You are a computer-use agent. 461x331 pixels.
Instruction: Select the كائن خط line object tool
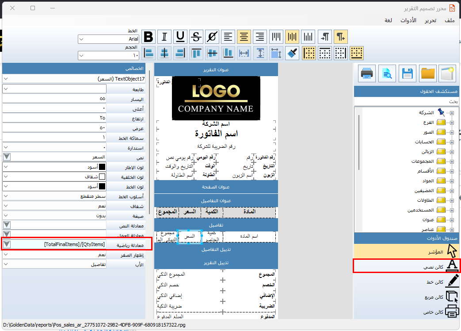[x=406, y=282]
